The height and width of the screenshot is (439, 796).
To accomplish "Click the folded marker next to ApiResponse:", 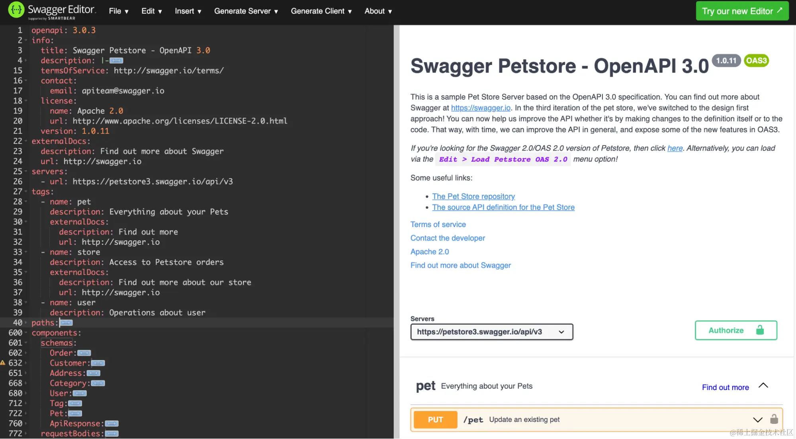I will [x=111, y=423].
